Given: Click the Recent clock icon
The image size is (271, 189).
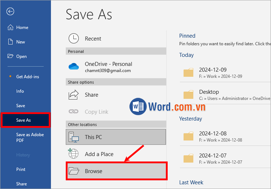Looking at the screenshot, I should tap(74, 38).
